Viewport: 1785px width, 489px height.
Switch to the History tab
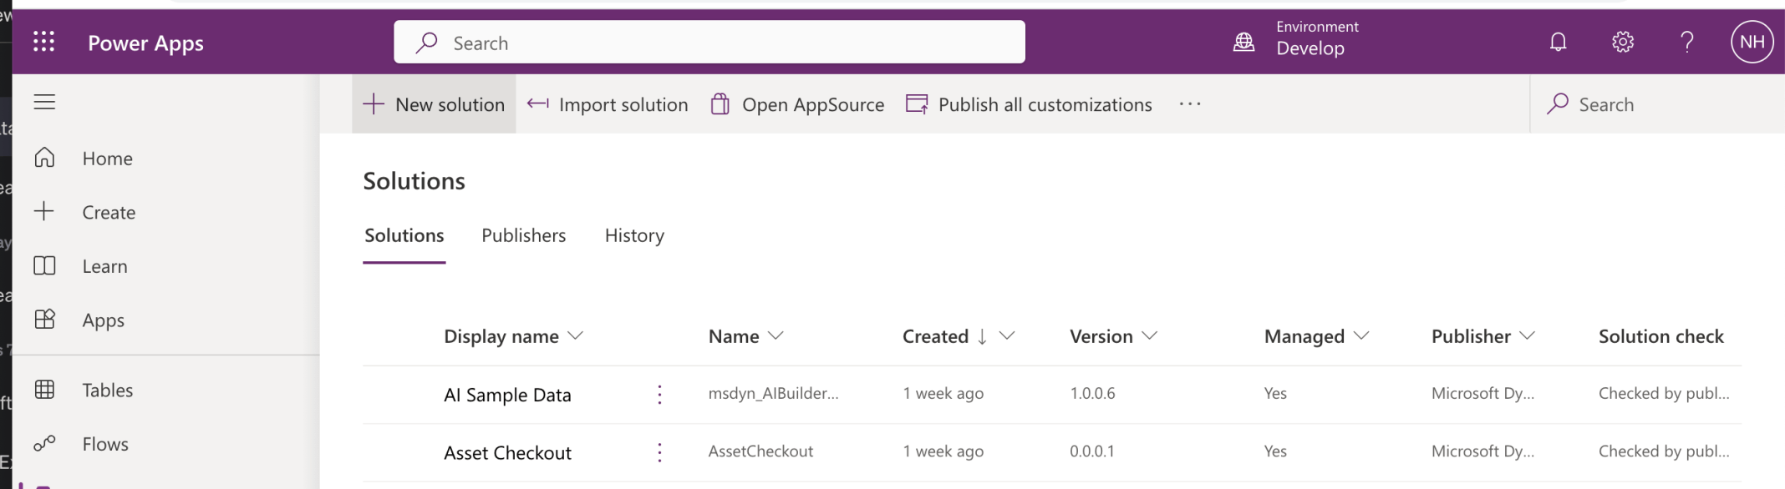pos(634,235)
